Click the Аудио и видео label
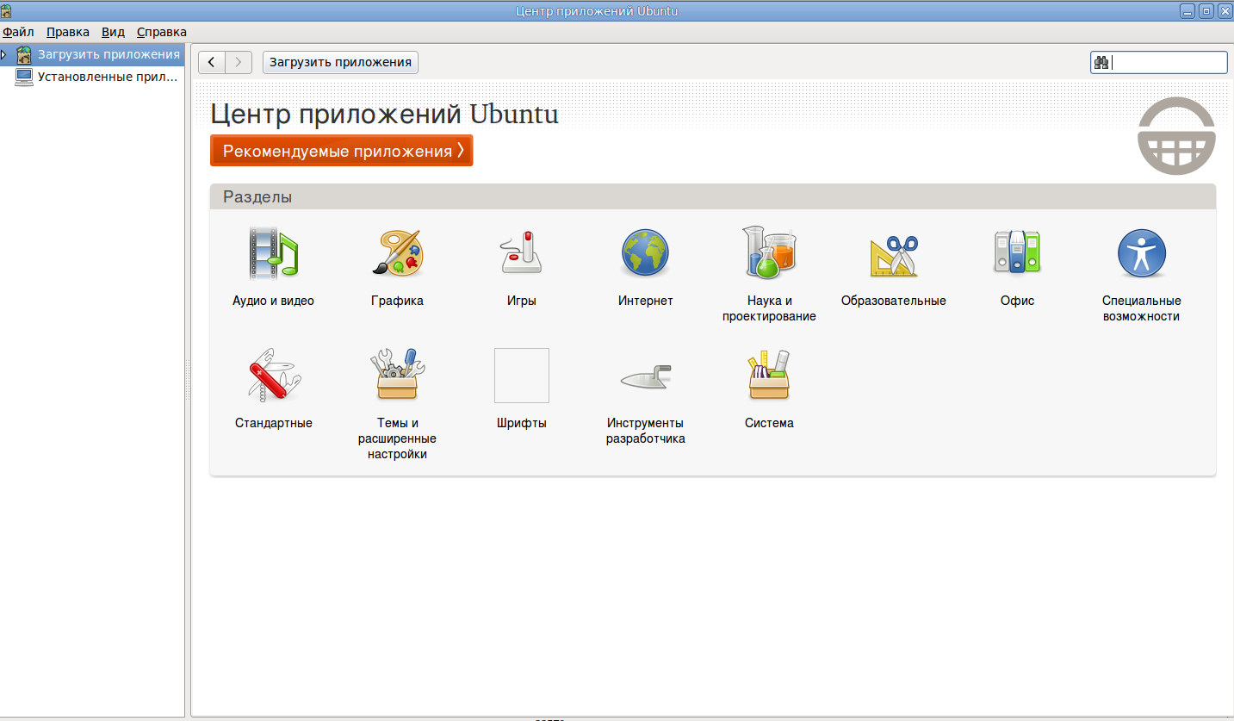 (273, 301)
